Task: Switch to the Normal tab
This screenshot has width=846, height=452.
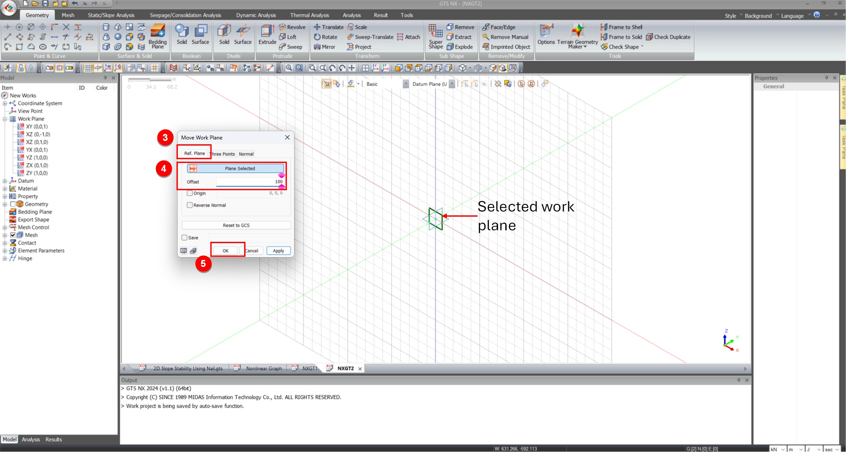Action: click(x=246, y=154)
